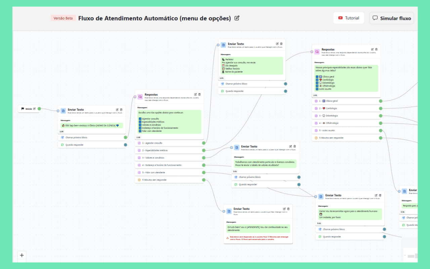430x269 pixels.
Task: Delete the welcome message Enviar Texto block
Action: click(x=121, y=110)
